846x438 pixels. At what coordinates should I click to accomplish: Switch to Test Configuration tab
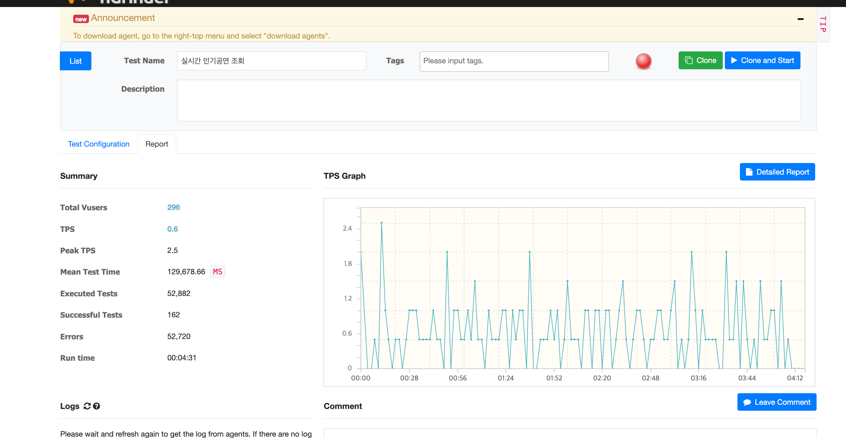pos(98,144)
